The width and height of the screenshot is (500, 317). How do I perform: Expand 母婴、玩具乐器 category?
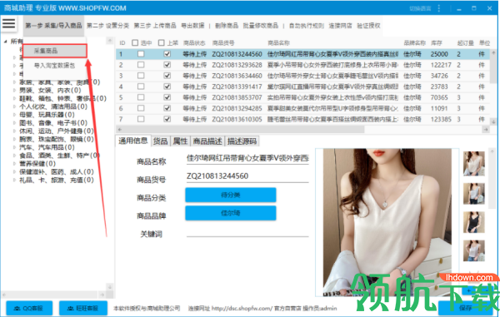[x=14, y=115]
